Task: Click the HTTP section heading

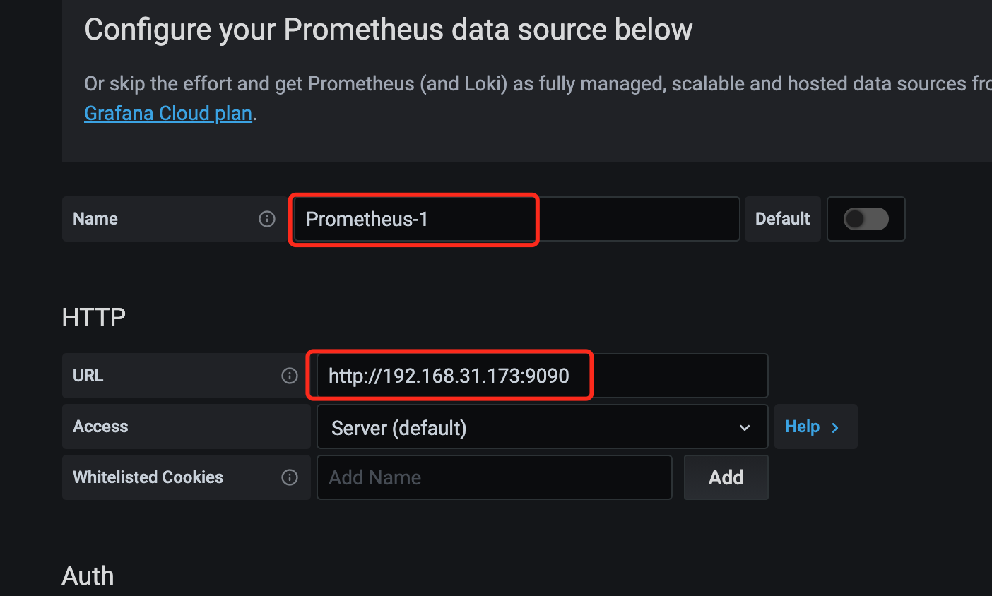Action: click(94, 318)
